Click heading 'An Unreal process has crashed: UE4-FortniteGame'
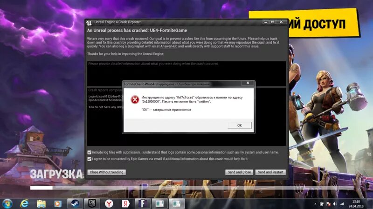Screen dimensions: 373x209 (x=137, y=30)
